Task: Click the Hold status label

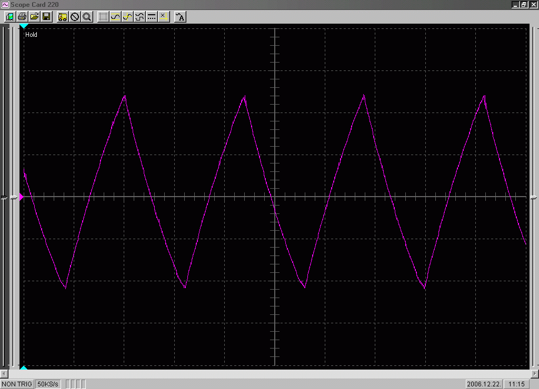Action: click(x=31, y=35)
